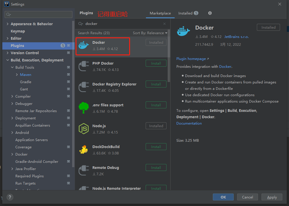Click the PHP Docker plug icon

pyautogui.click(x=84, y=66)
